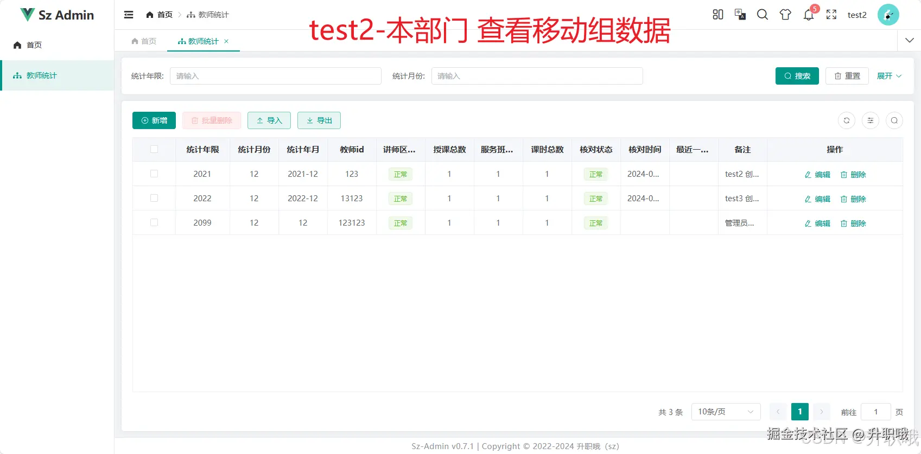Click the 导出 export button
Image resolution: width=921 pixels, height=454 pixels.
click(319, 120)
